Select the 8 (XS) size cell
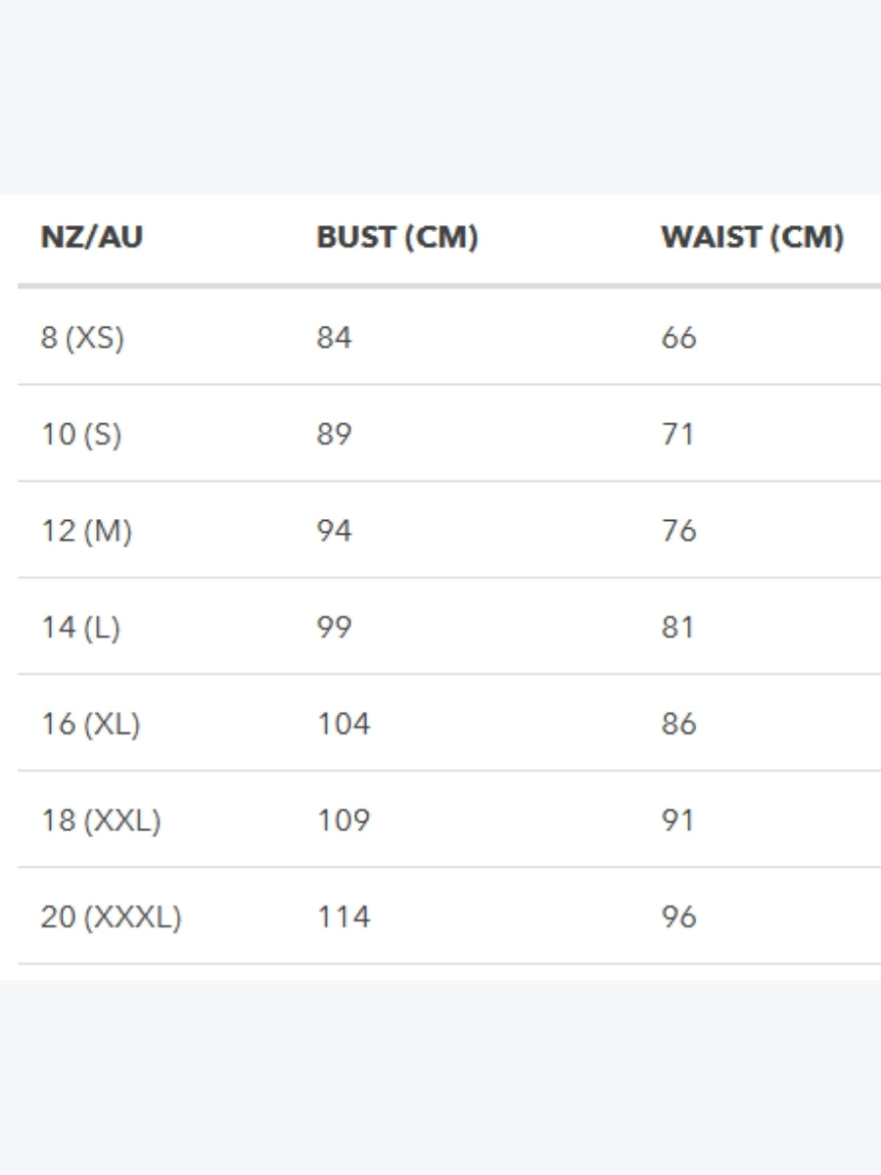 [x=82, y=338]
